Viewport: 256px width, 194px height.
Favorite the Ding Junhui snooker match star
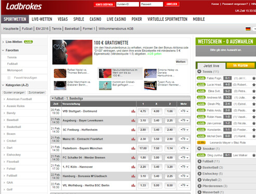click(x=254, y=155)
